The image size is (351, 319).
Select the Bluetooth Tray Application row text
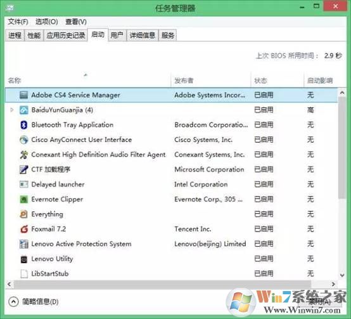pos(72,125)
